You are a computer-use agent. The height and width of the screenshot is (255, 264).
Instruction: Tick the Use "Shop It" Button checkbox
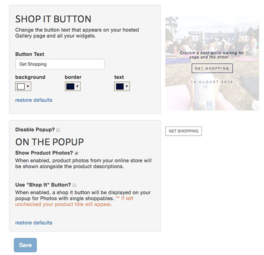(74, 185)
